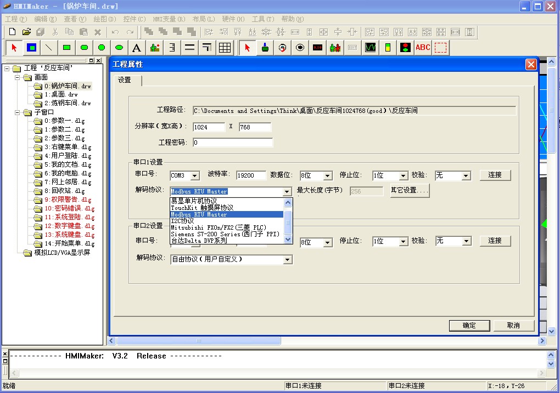Open the HMI变量(R) menu
Viewport: 560px width, 393px height.
[169, 19]
